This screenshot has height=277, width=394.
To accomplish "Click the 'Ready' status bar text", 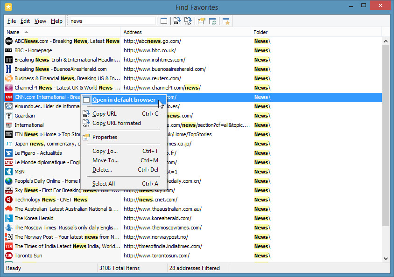I will tap(14, 268).
